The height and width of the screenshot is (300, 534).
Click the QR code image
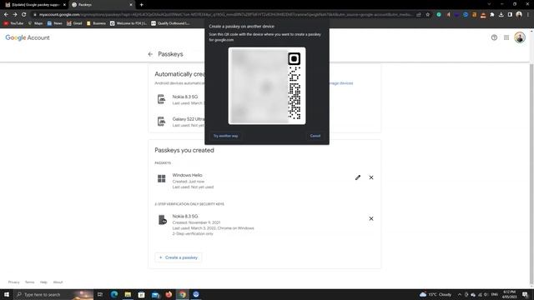point(267,86)
